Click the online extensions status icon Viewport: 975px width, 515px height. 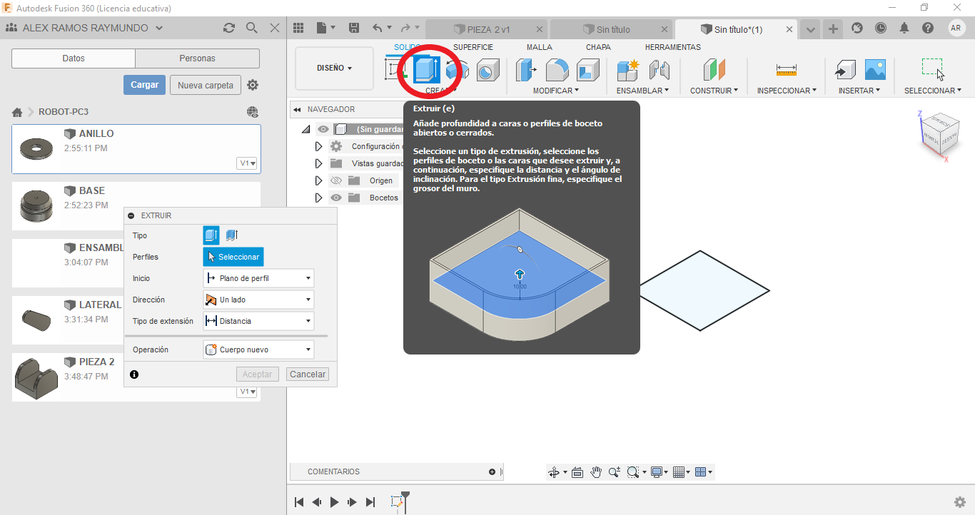(x=857, y=28)
